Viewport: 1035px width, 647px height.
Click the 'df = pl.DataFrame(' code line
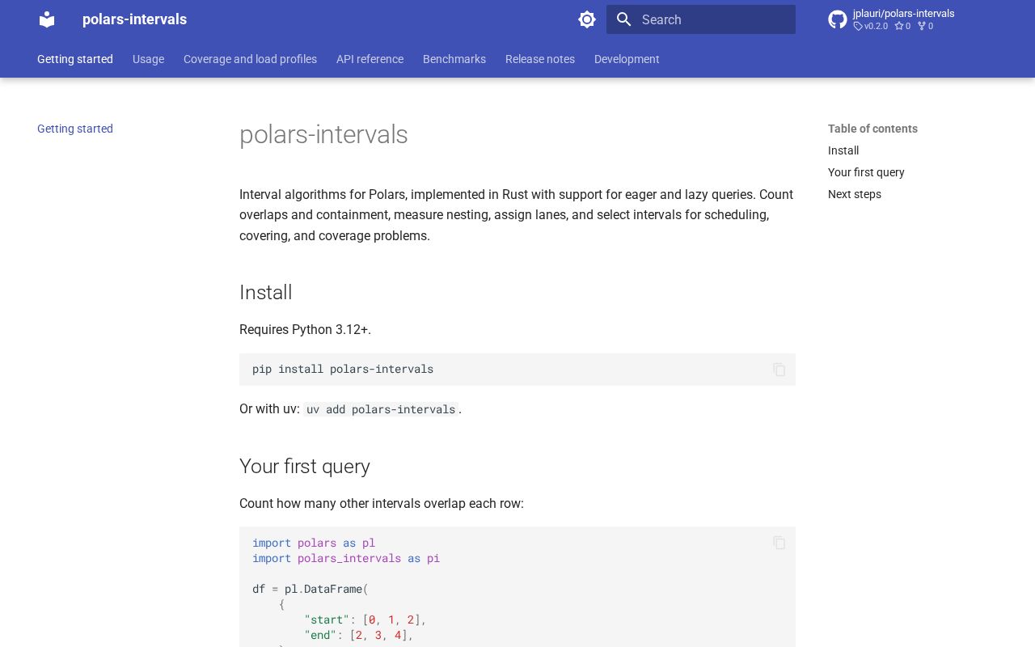coord(310,589)
